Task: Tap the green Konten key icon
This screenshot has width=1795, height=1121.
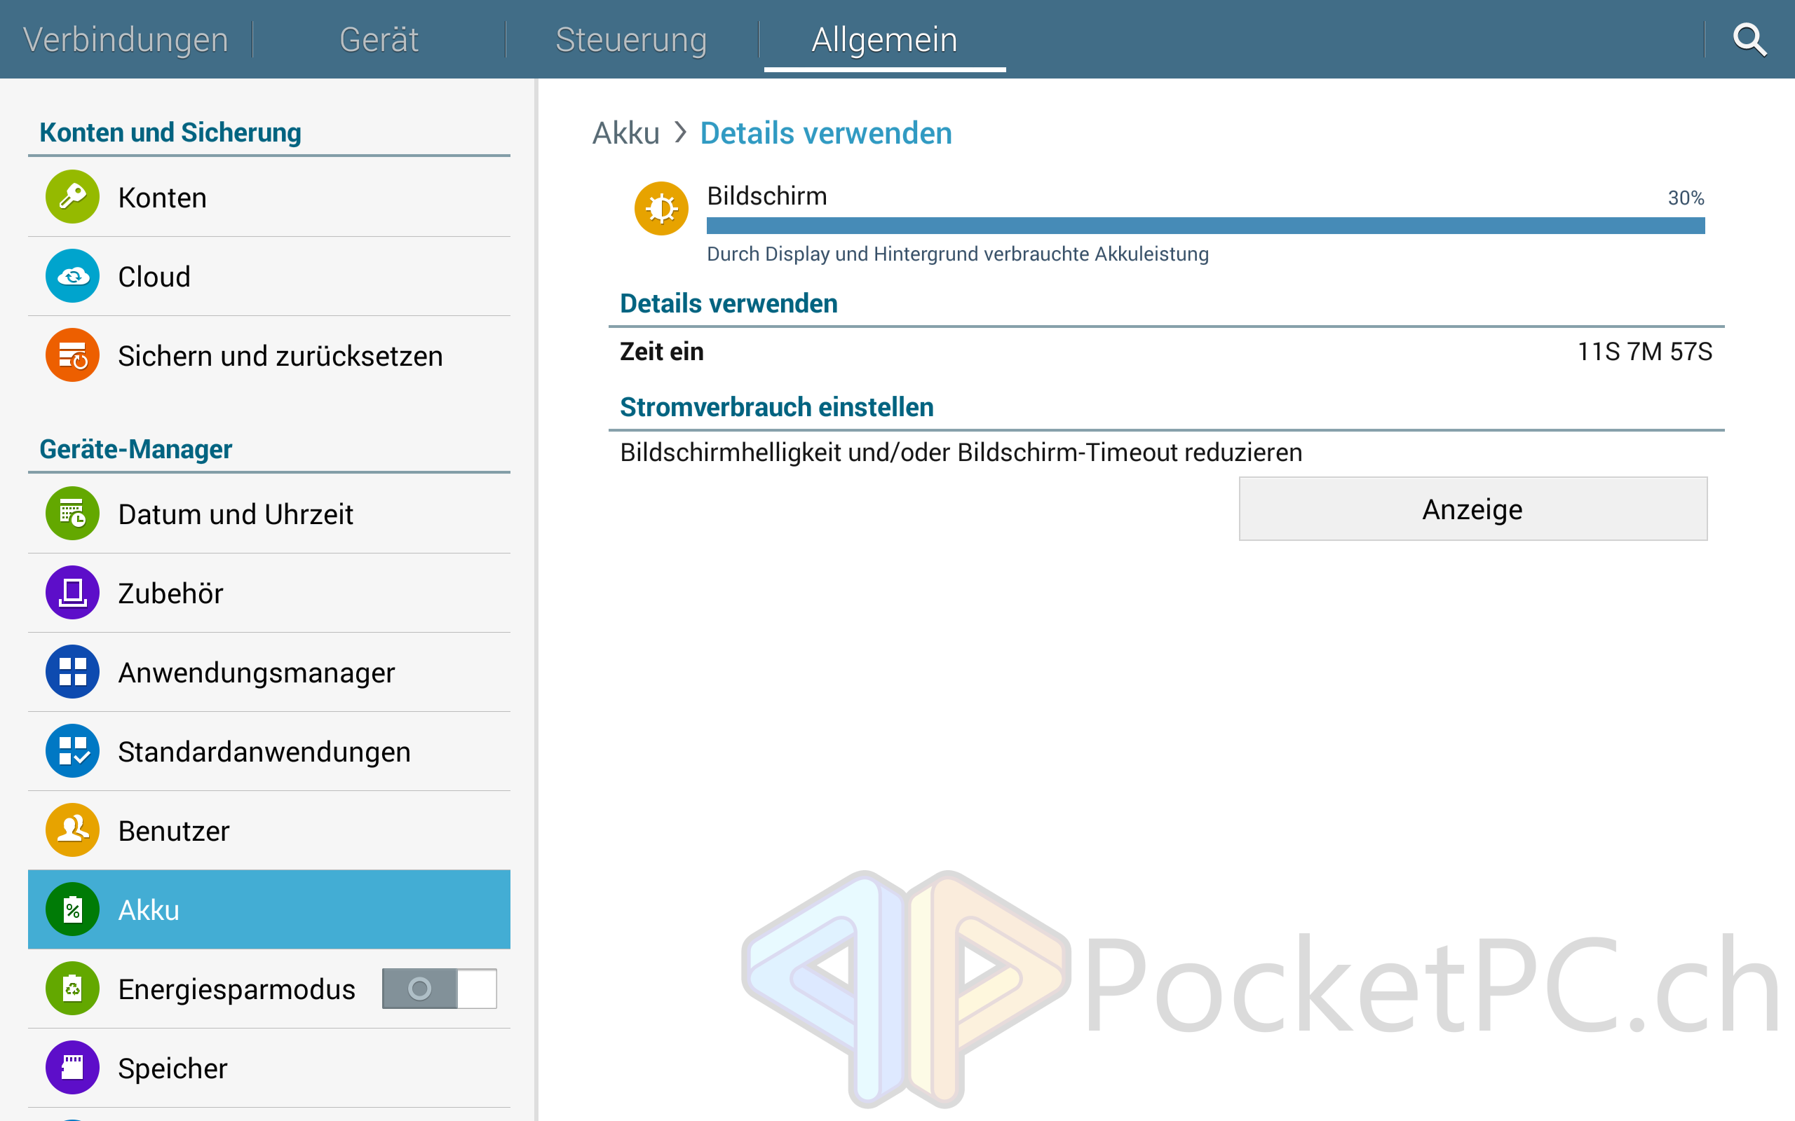Action: coord(72,197)
